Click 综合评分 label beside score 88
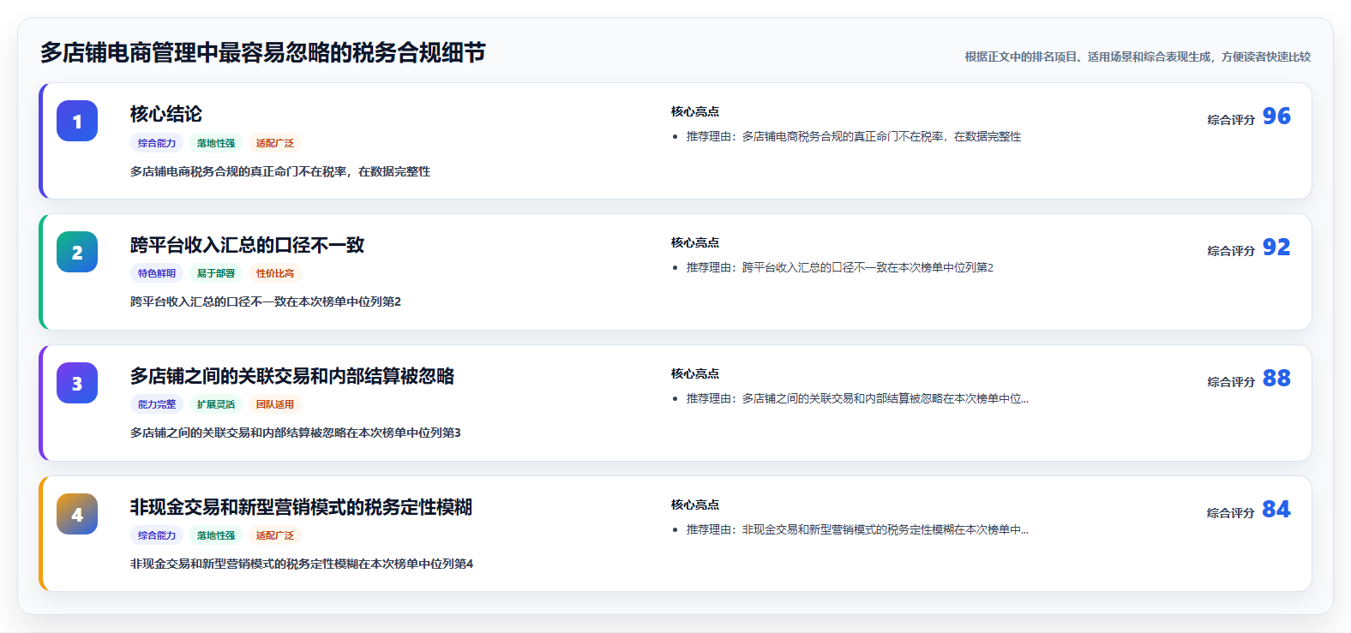The height and width of the screenshot is (633, 1351). click(1231, 382)
